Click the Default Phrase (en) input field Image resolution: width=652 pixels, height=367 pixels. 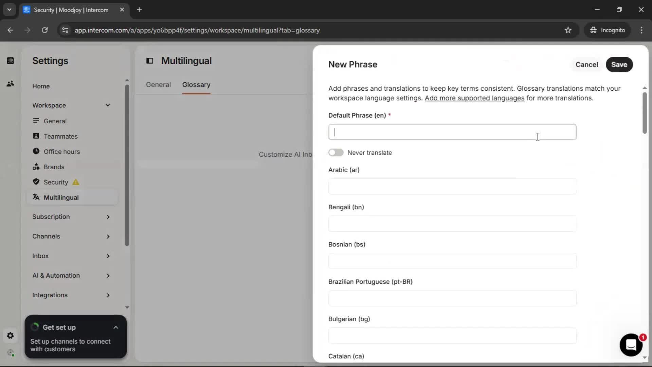[x=452, y=132]
